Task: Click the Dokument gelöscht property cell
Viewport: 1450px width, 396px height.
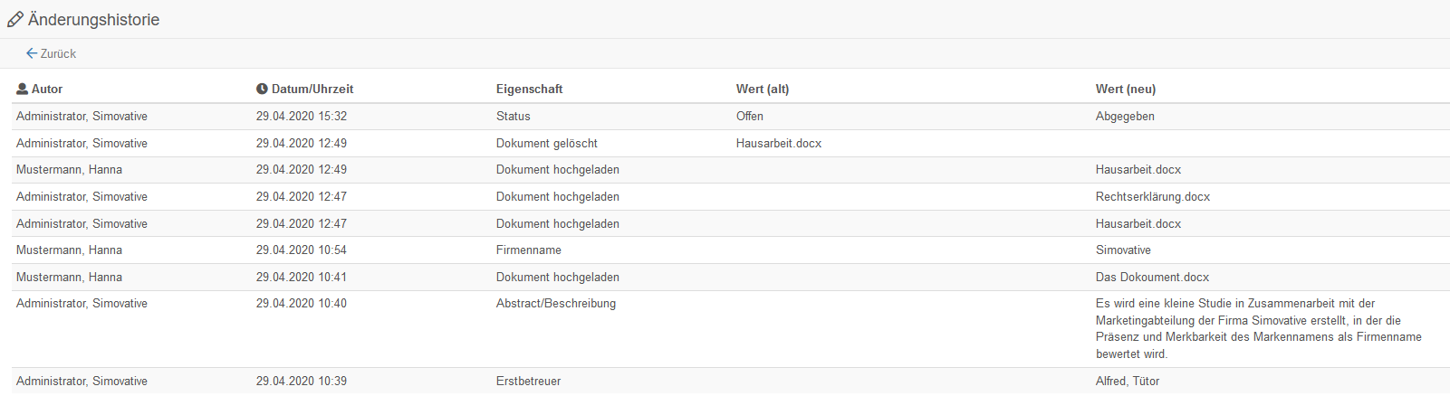Action: [x=547, y=143]
